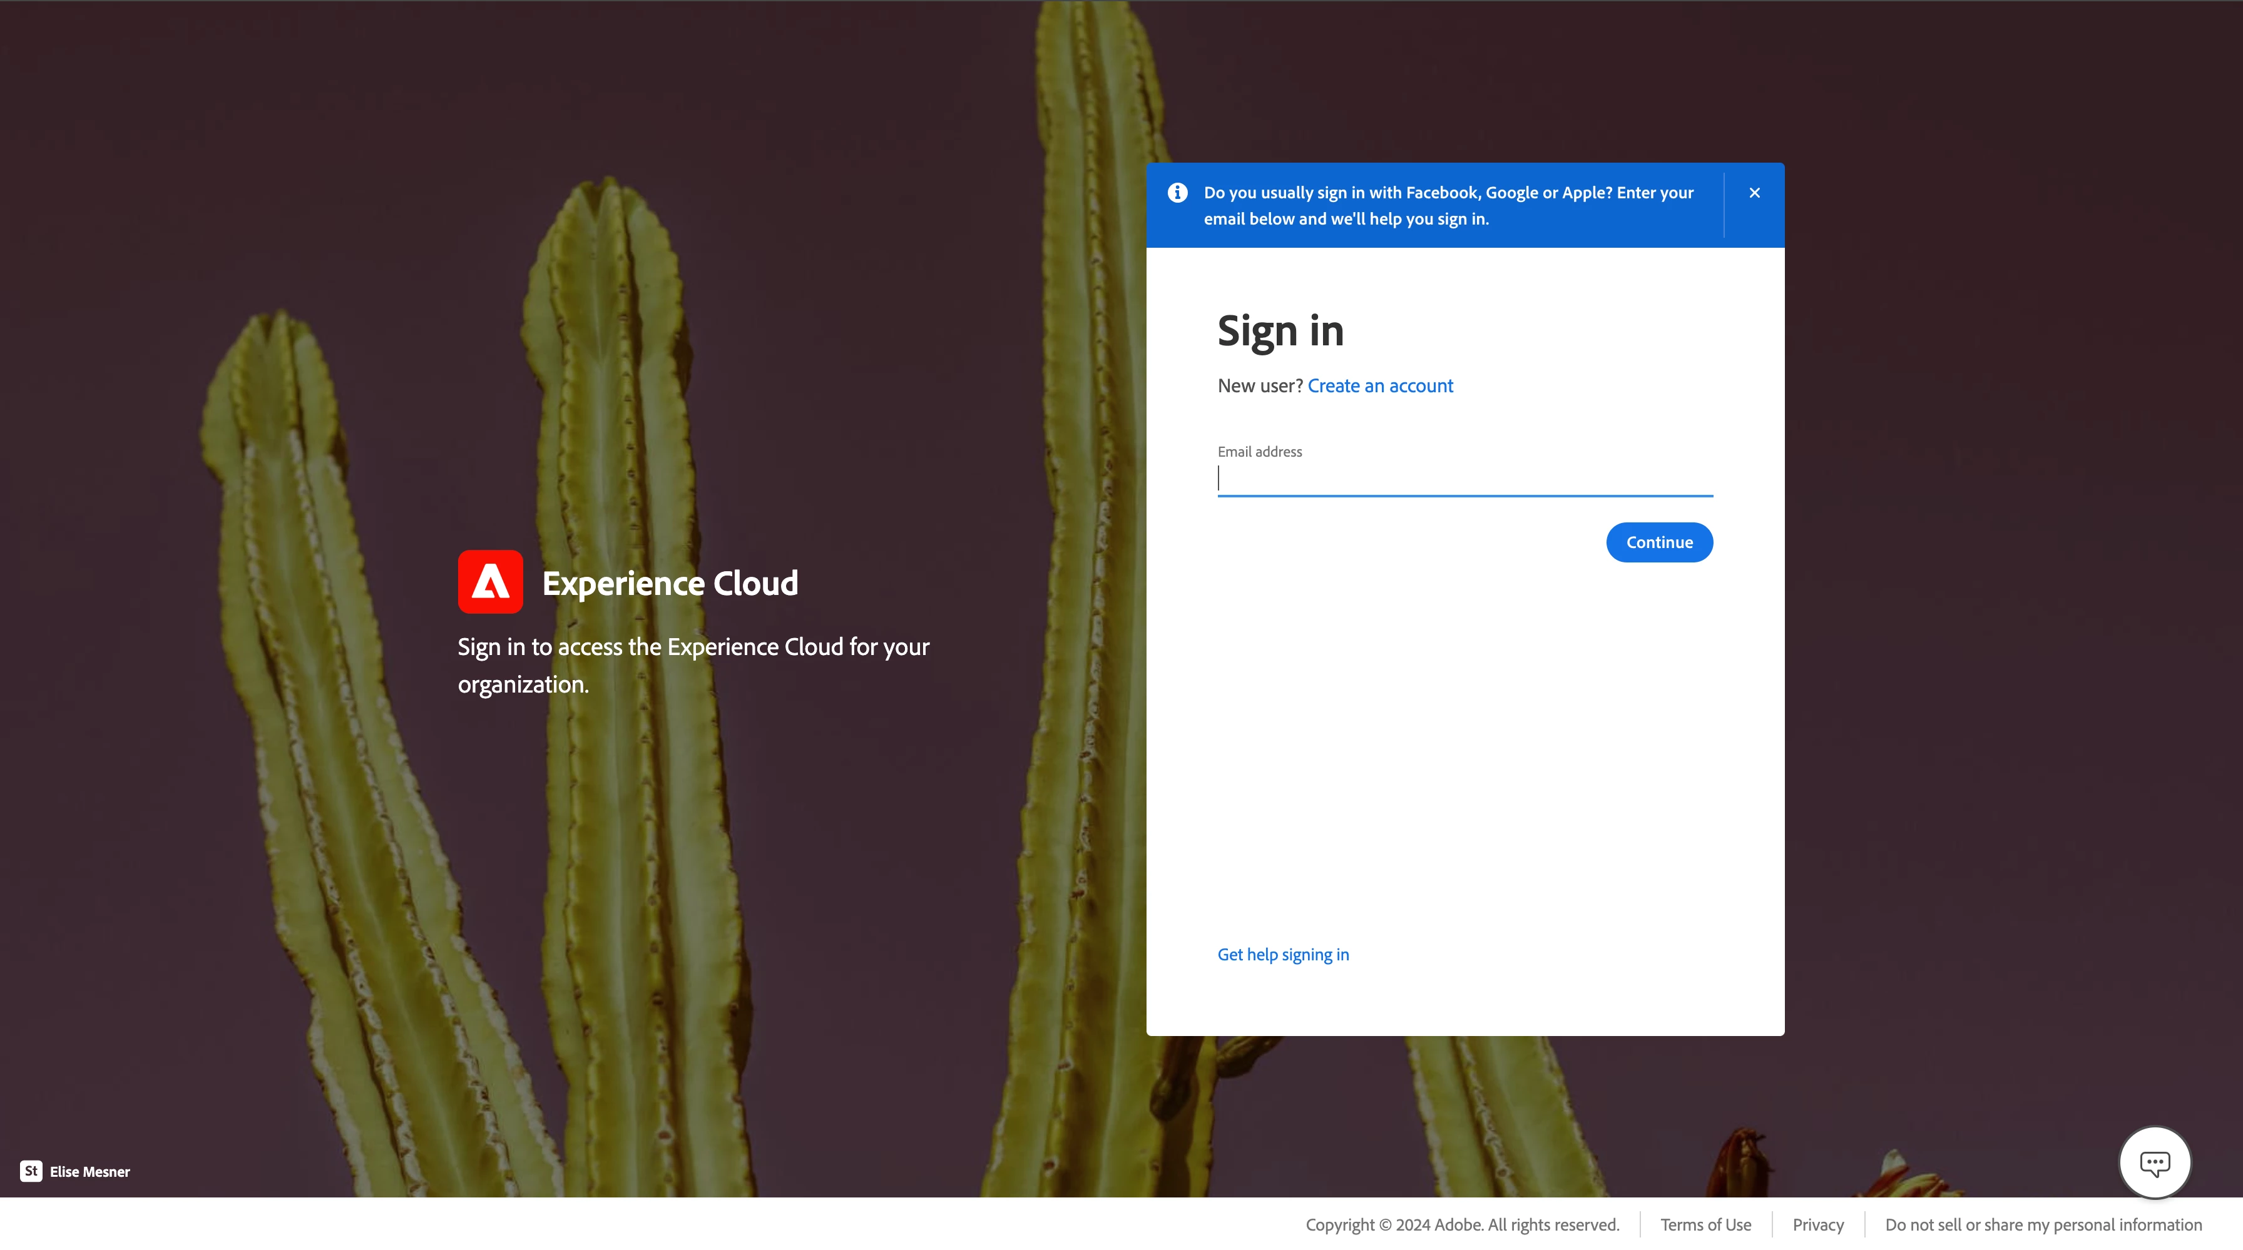Click the Experience Cloud tagline text

[693, 665]
